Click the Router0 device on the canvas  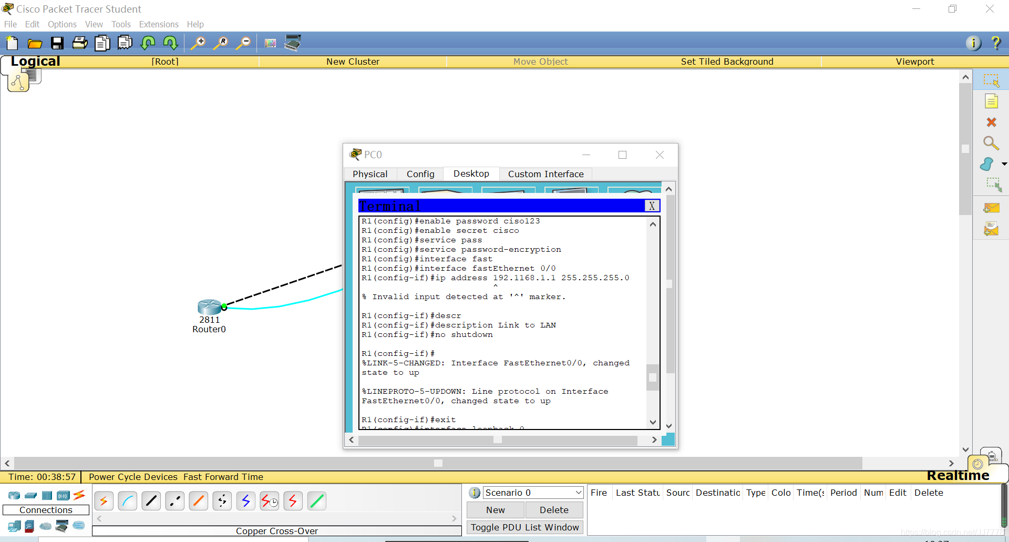[209, 307]
